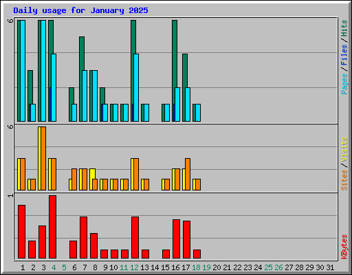The height and width of the screenshot is (275, 352).
Task: Click the 'Pages' cyan legend label
Action: click(344, 84)
